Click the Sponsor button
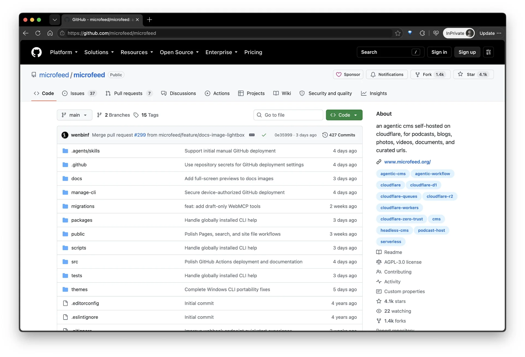Viewport: 525px width, 357px height. click(x=348, y=75)
